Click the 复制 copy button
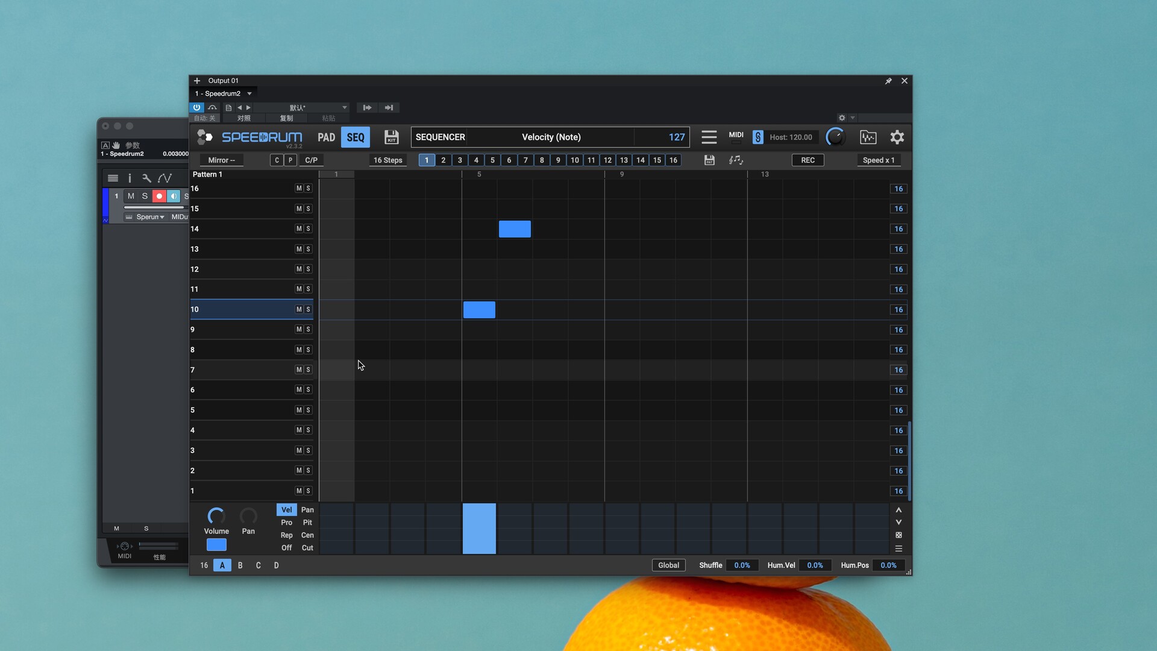Viewport: 1157px width, 651px height. (286, 118)
